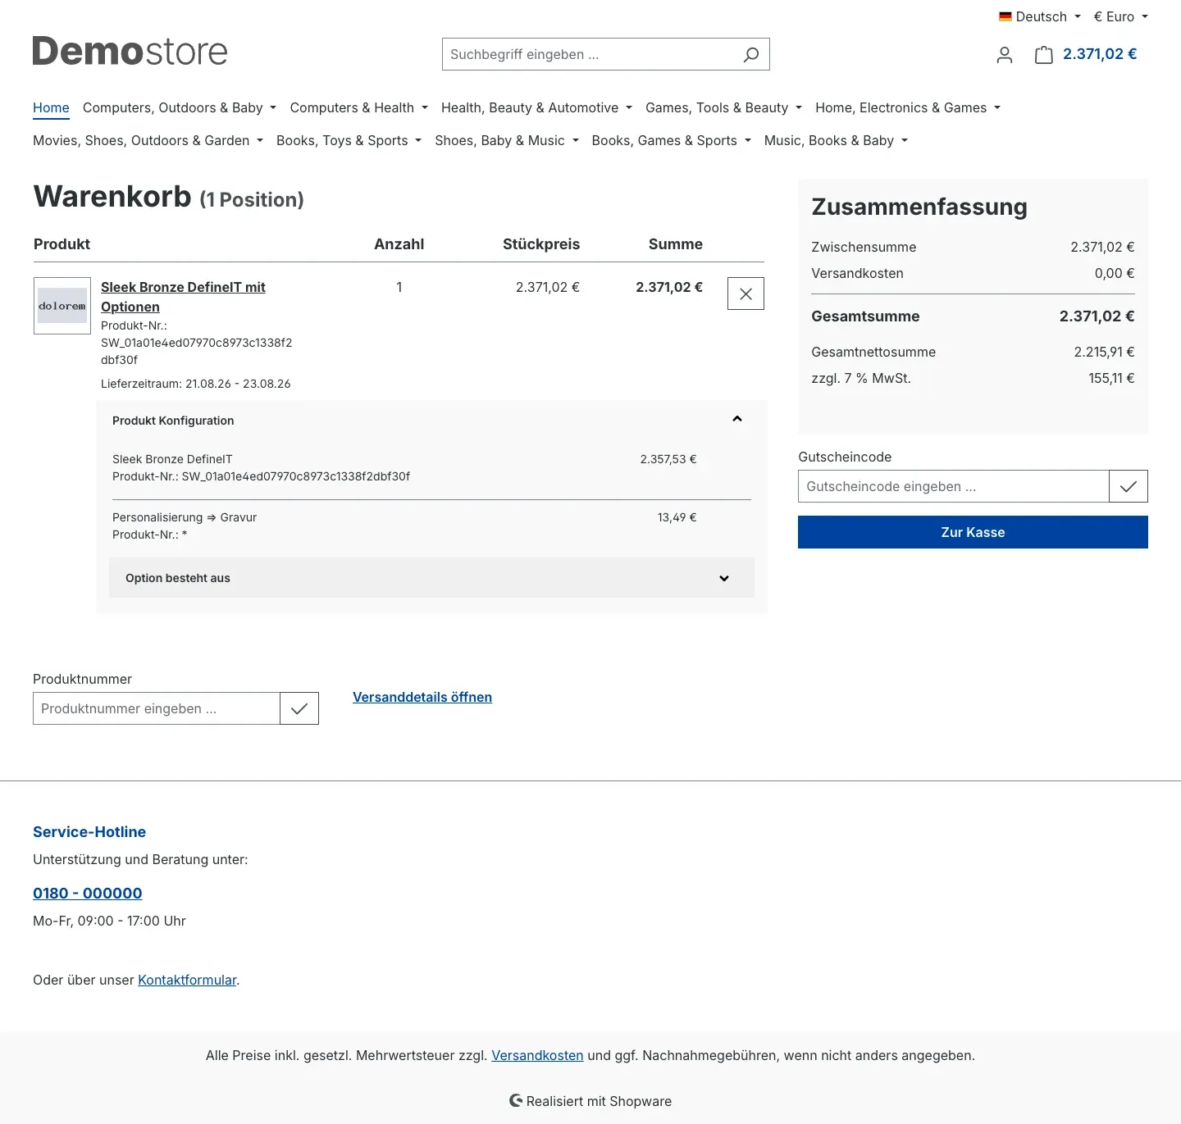Click Personalisierung ⇒ Gravur line

click(x=185, y=517)
